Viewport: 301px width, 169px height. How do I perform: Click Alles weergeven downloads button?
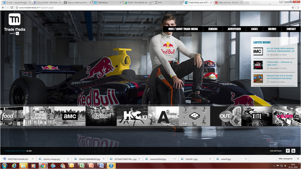[286, 159]
